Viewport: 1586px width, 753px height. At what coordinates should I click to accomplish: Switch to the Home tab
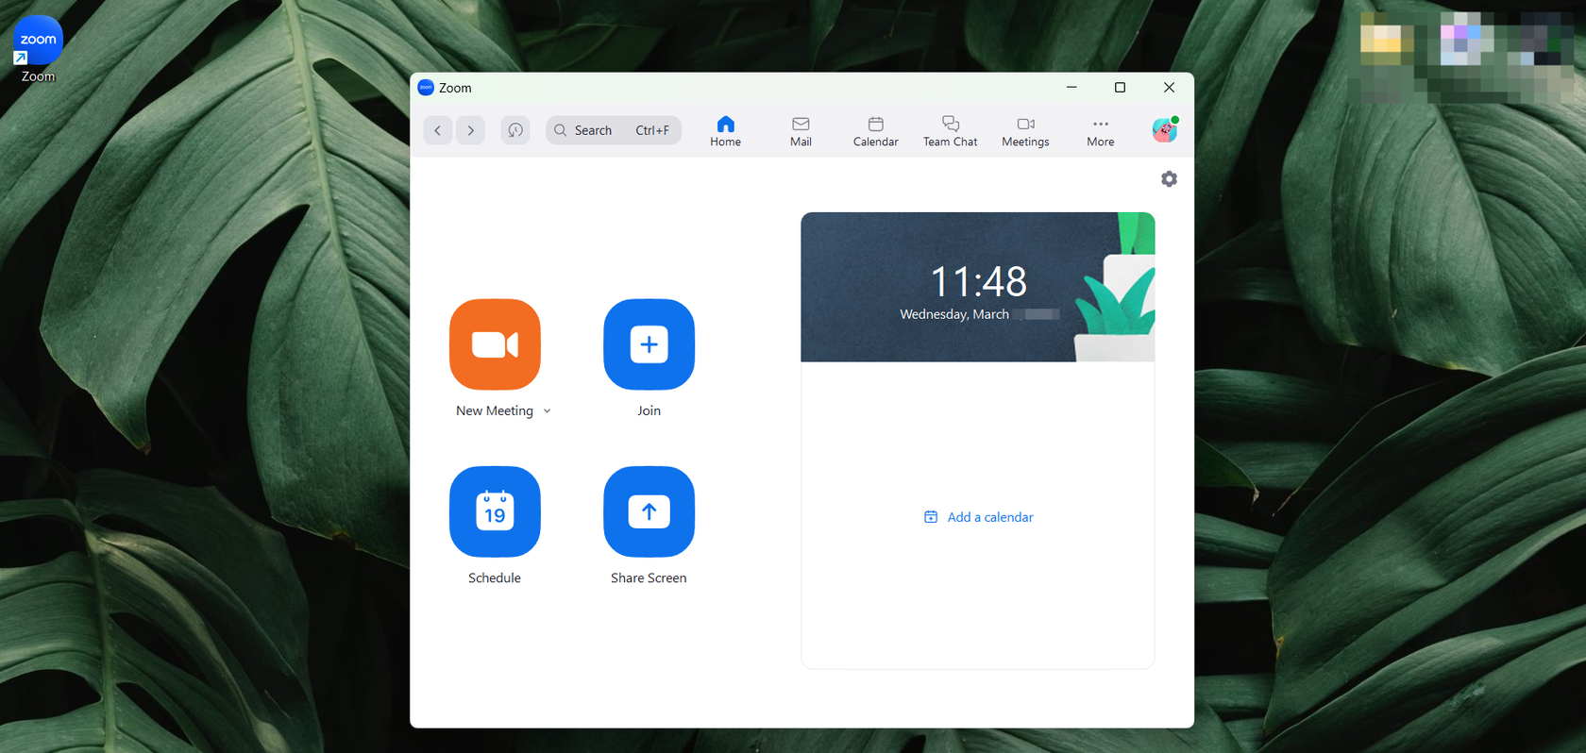(725, 131)
